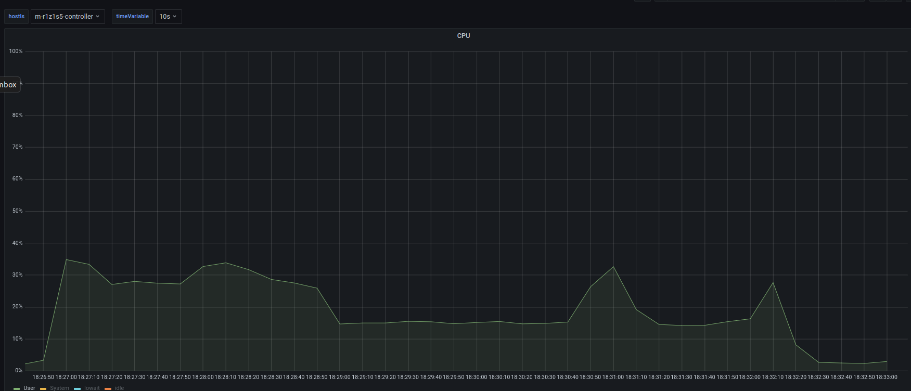
Task: Click the hostIs variable label
Action: tap(17, 17)
